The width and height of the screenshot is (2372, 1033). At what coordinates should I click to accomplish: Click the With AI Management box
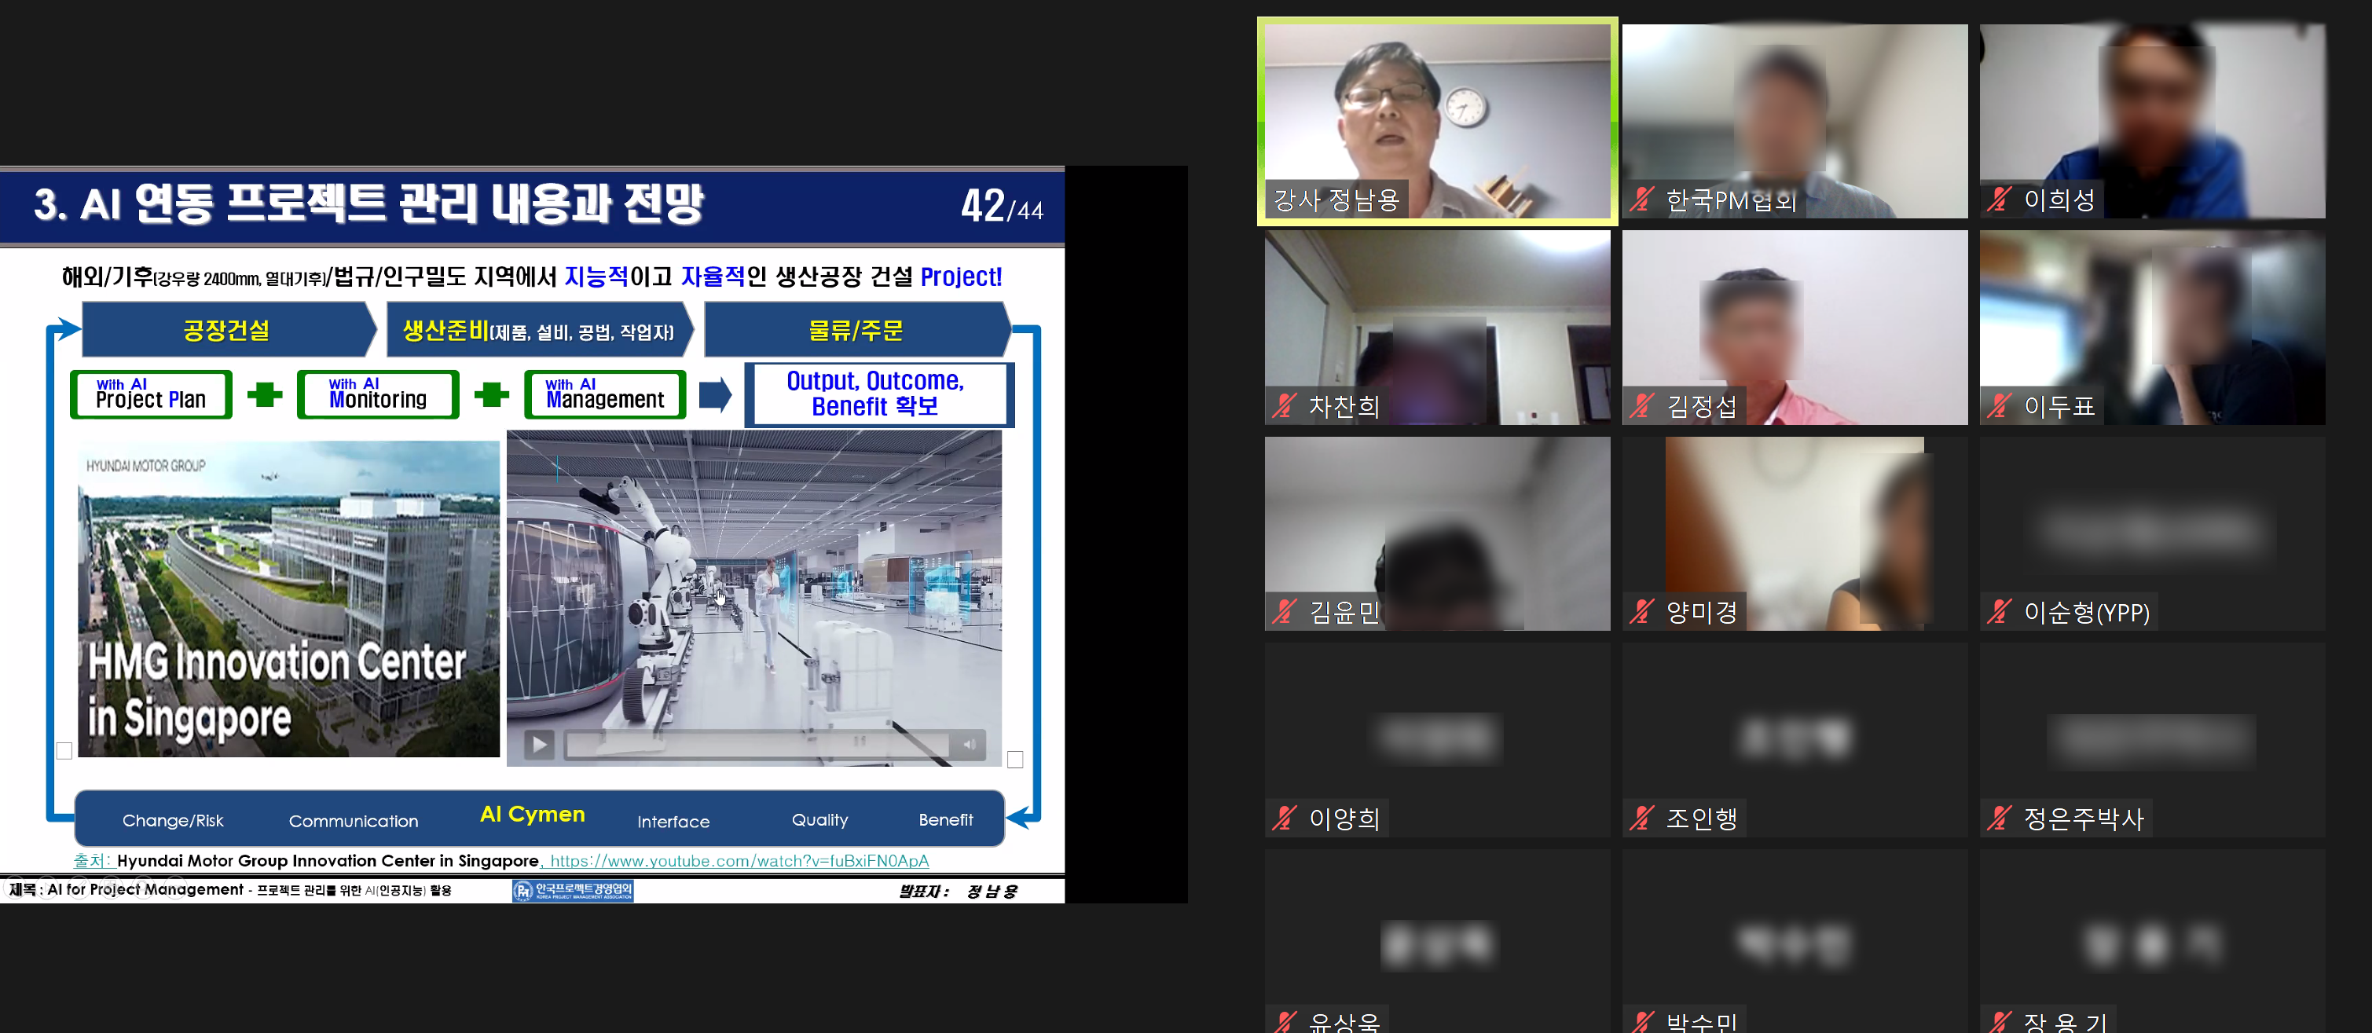tap(605, 394)
